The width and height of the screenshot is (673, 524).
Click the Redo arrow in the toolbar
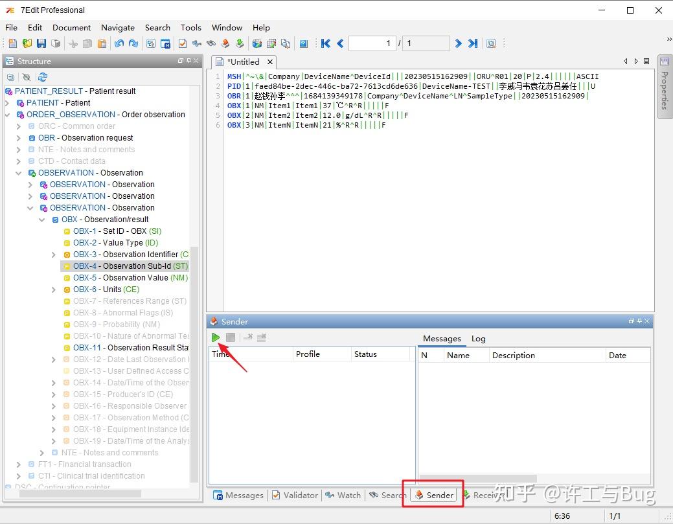click(133, 43)
